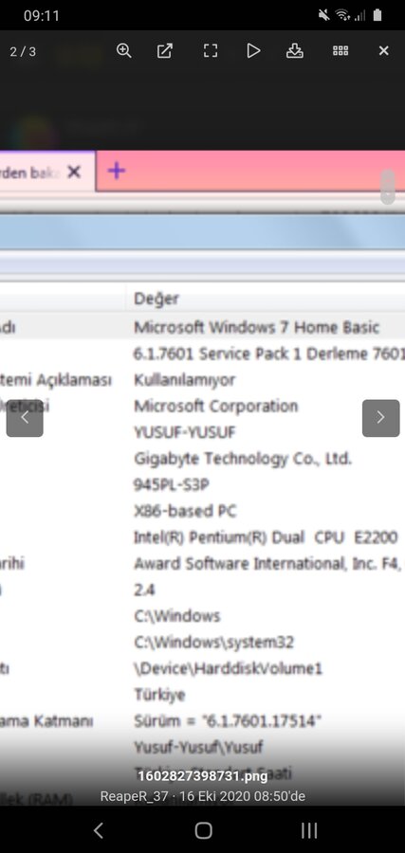Image resolution: width=405 pixels, height=853 pixels.
Task: Open image in new window icon
Action: tap(165, 50)
